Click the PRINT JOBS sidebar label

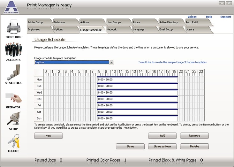pos(13,37)
